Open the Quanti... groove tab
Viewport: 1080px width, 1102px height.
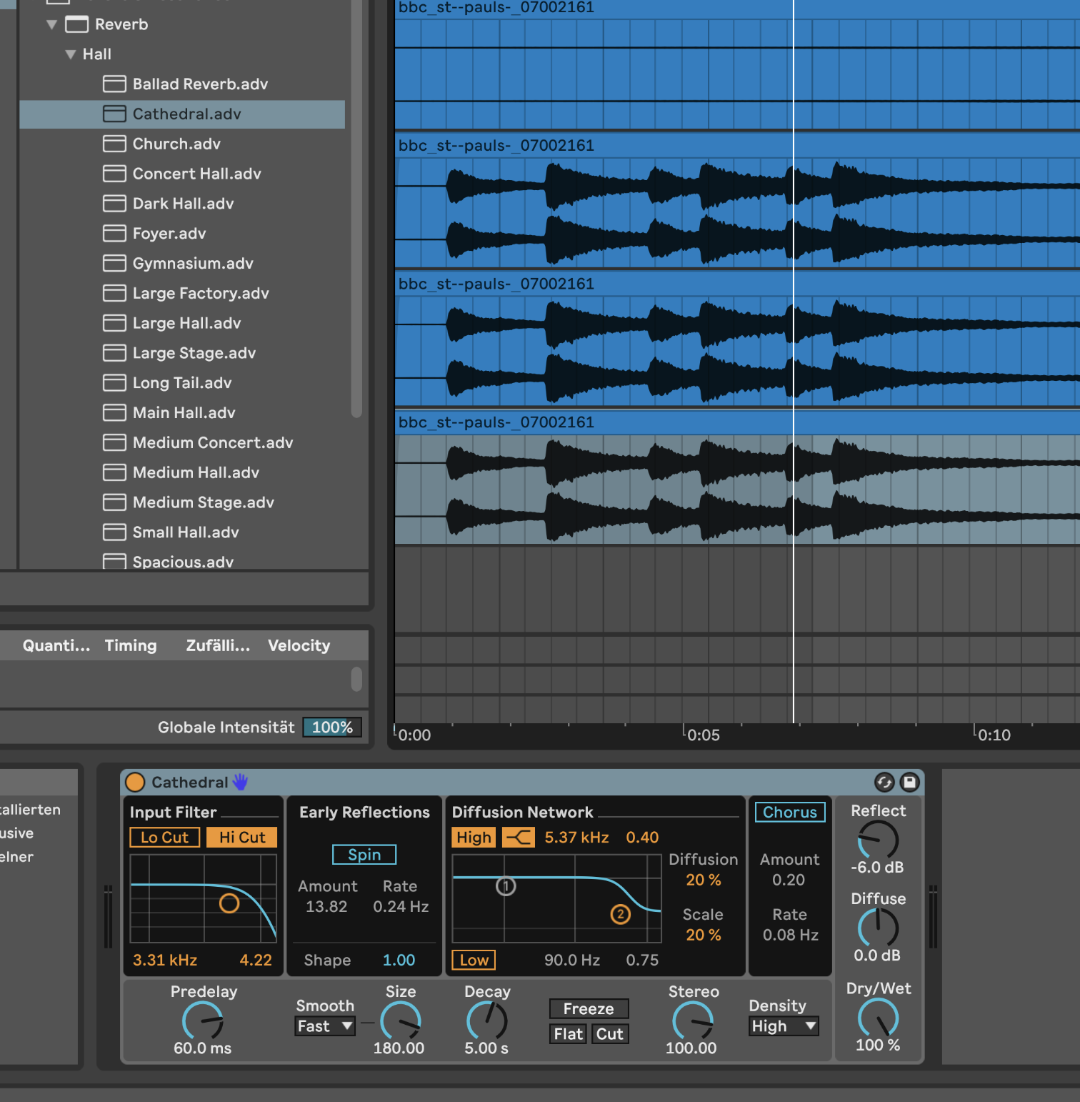tap(56, 646)
